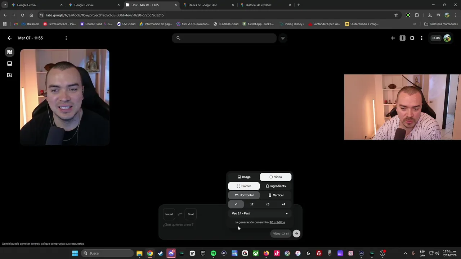Open the grid dashboard view in sidebar
Image resolution: width=461 pixels, height=259 pixels.
(x=10, y=52)
